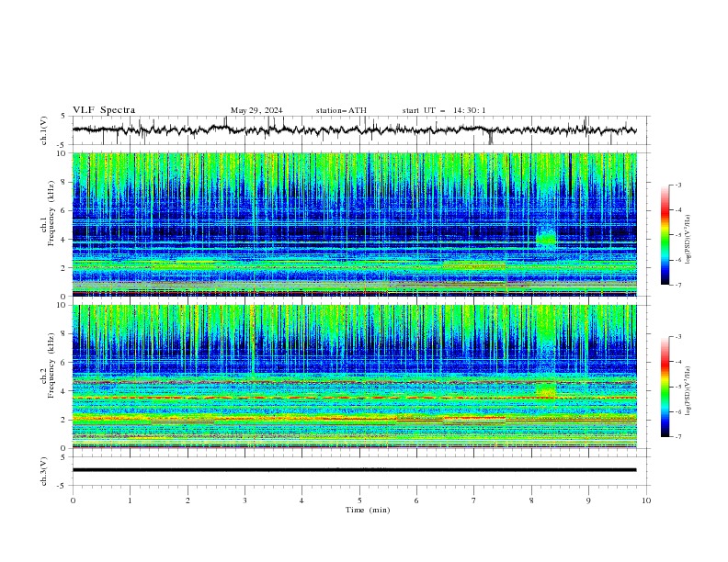Click time axis tick label "0"
This screenshot has width=728, height=562.
[73, 500]
